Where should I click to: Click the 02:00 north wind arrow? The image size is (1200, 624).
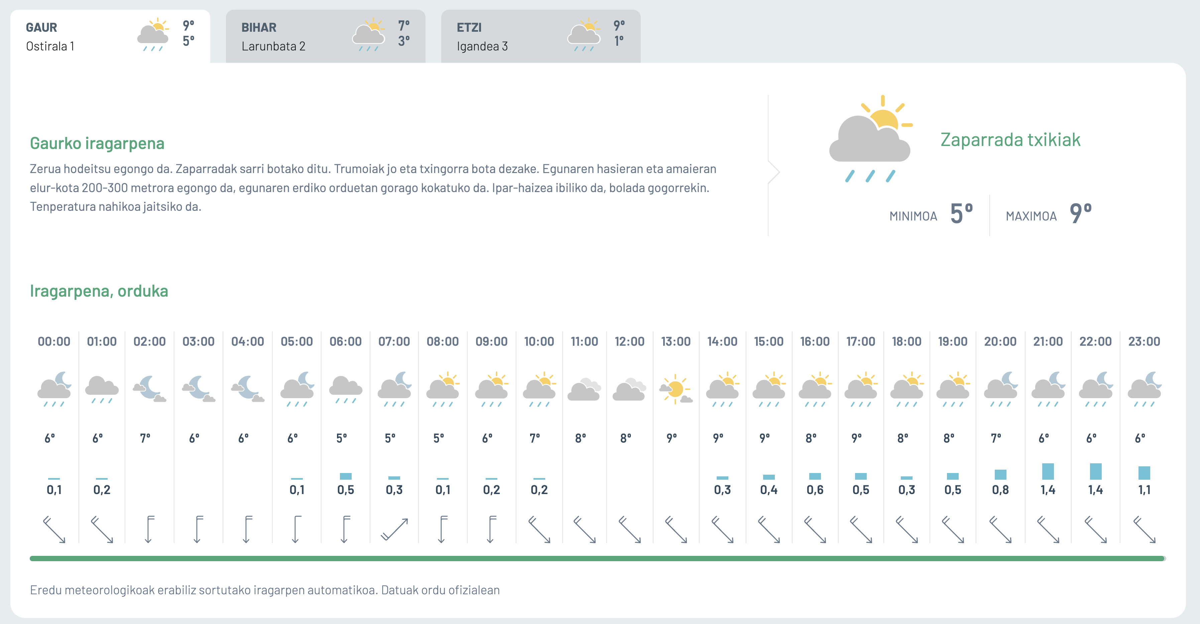pyautogui.click(x=149, y=529)
